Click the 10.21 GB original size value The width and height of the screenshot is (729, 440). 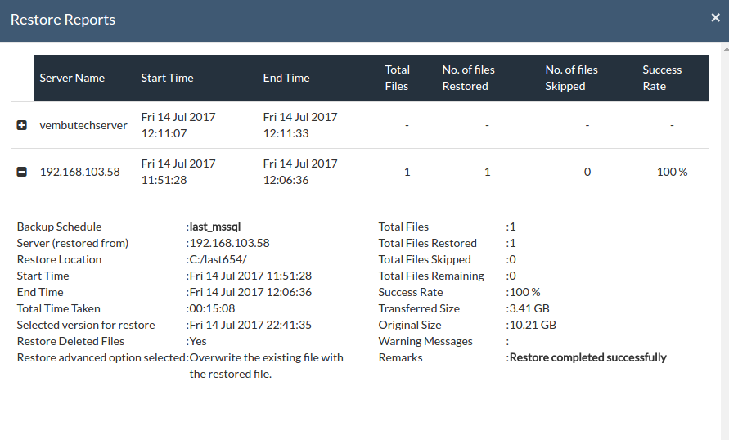pos(533,325)
